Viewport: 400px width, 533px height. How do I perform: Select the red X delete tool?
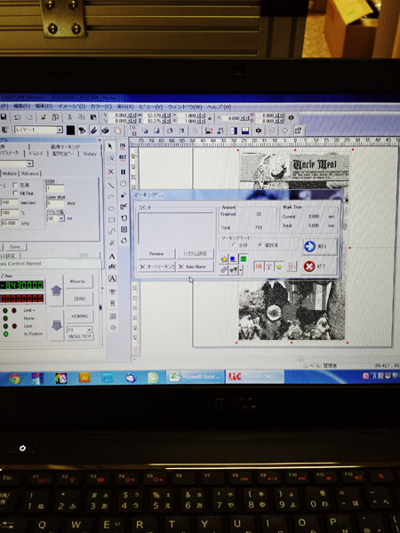(110, 171)
